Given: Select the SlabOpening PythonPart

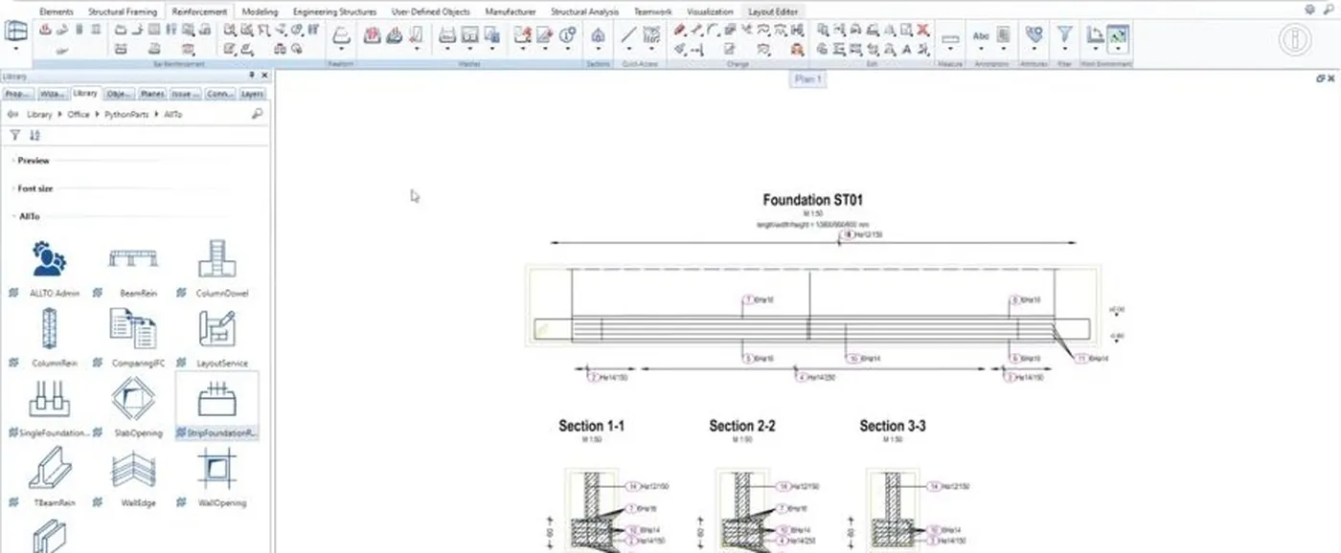Looking at the screenshot, I should 132,407.
